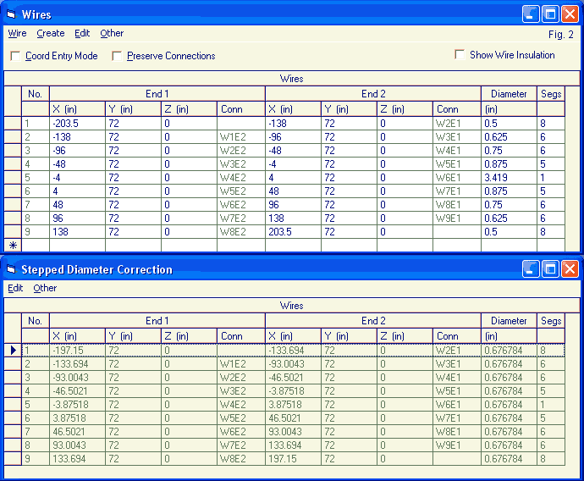Toggle Preserve Connections checkbox
584x481 pixels.
tap(117, 56)
